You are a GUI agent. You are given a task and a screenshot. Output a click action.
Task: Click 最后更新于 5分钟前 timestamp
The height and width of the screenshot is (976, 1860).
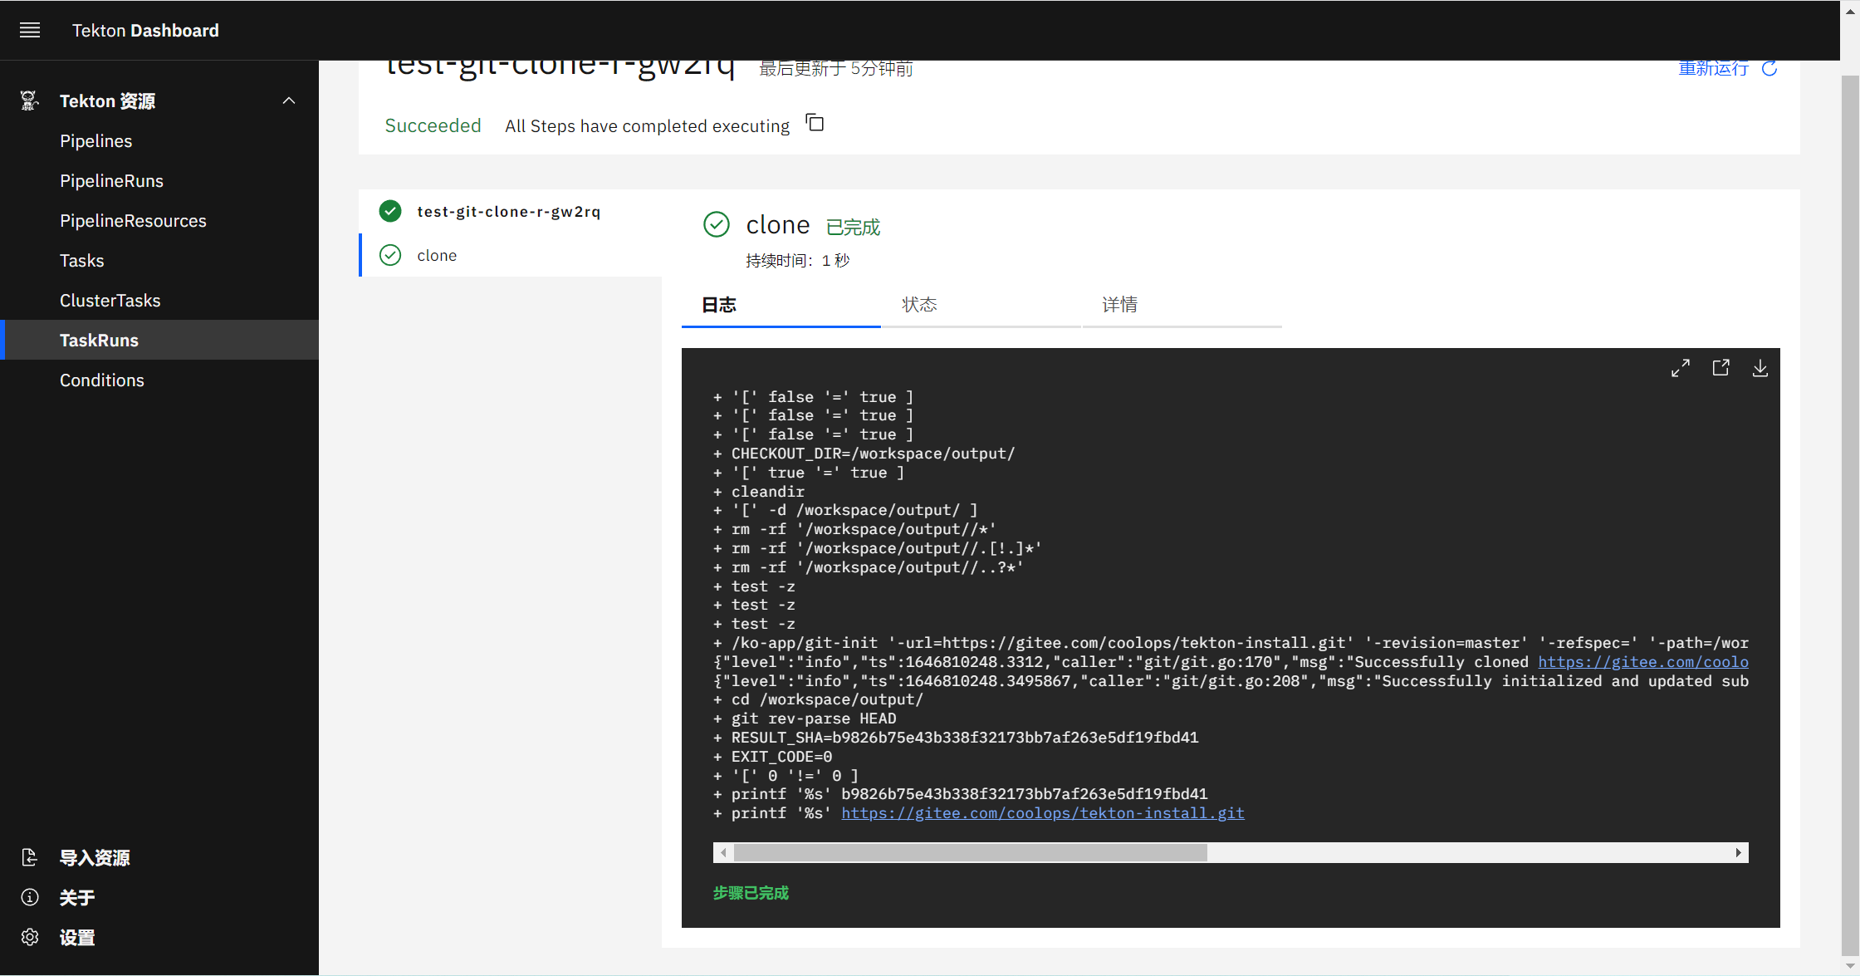[836, 69]
